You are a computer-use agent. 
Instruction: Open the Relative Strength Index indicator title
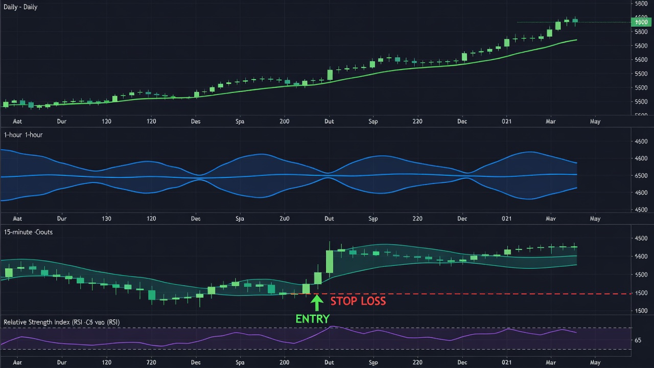click(x=62, y=323)
